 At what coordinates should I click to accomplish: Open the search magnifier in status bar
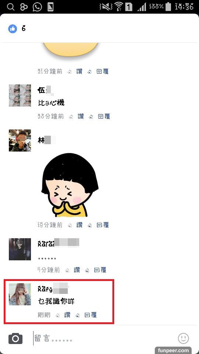point(11,7)
